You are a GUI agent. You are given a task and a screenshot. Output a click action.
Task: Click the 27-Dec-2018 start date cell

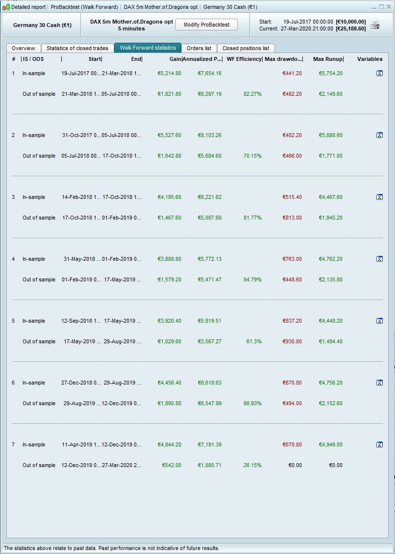point(81,383)
